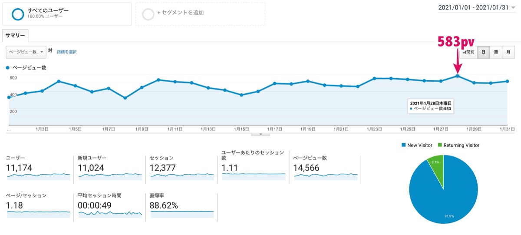
Task: Add a new segment via セグメントを追加
Action: 180,13
